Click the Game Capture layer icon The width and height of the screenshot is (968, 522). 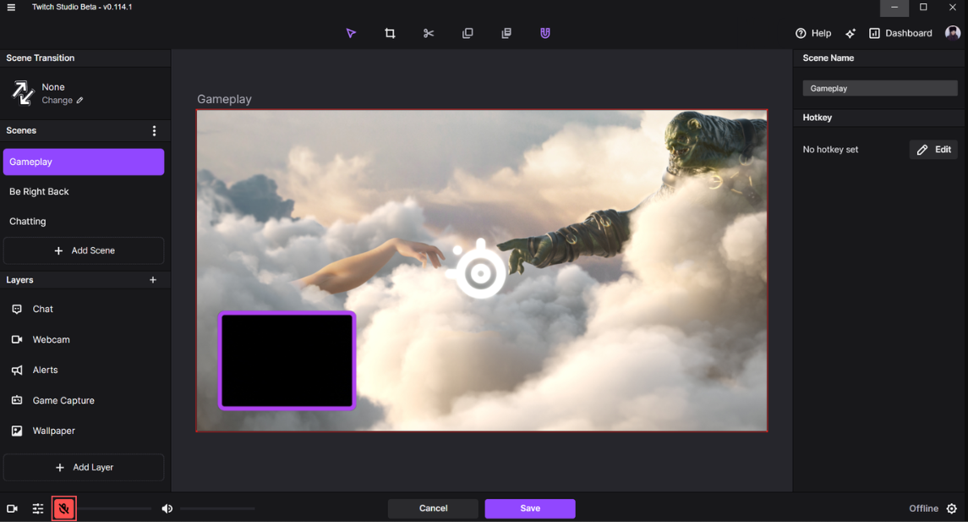point(17,400)
